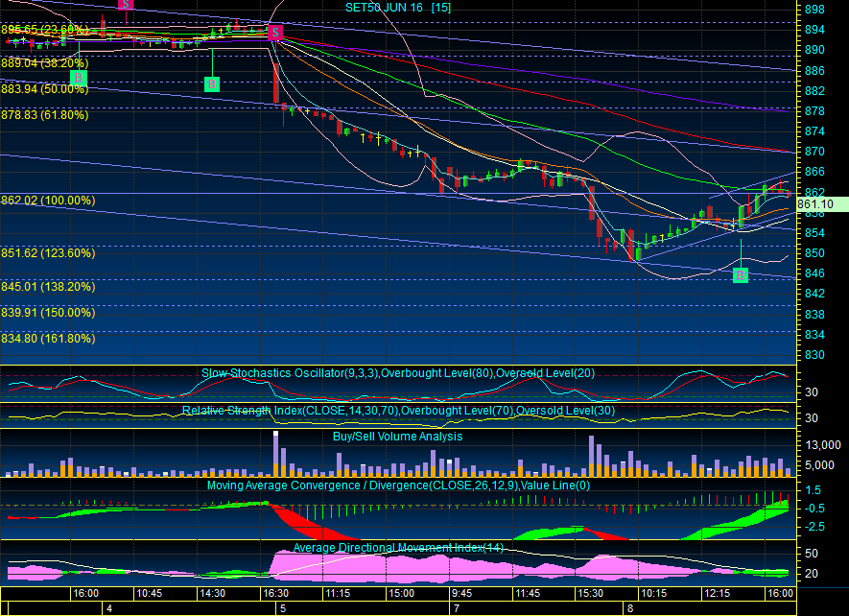Click the day 4 date label
Screen dimensions: 849x616
point(109,608)
